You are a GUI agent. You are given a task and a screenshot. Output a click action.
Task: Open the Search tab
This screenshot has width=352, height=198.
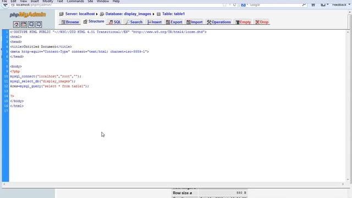pyautogui.click(x=134, y=22)
